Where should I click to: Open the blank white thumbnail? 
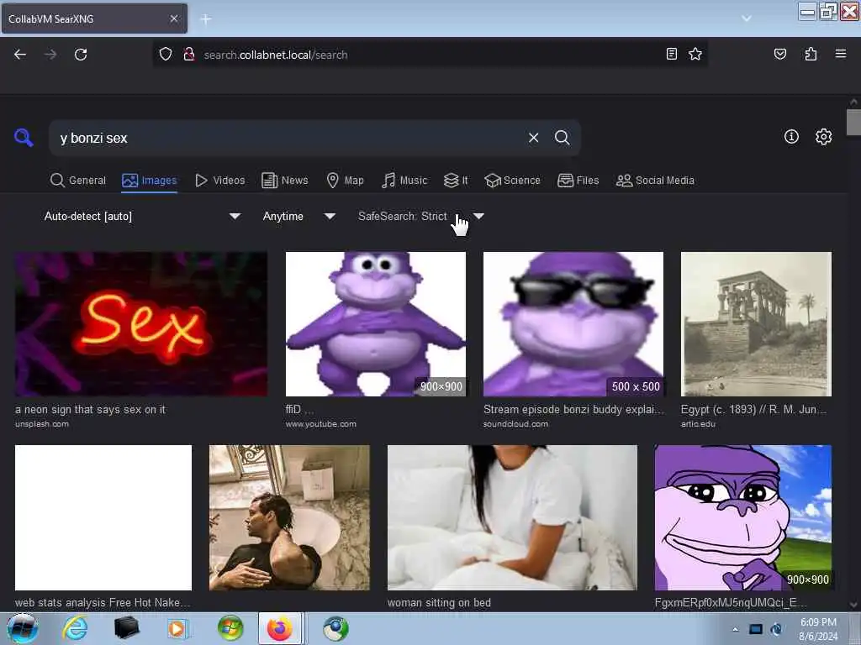click(x=103, y=517)
